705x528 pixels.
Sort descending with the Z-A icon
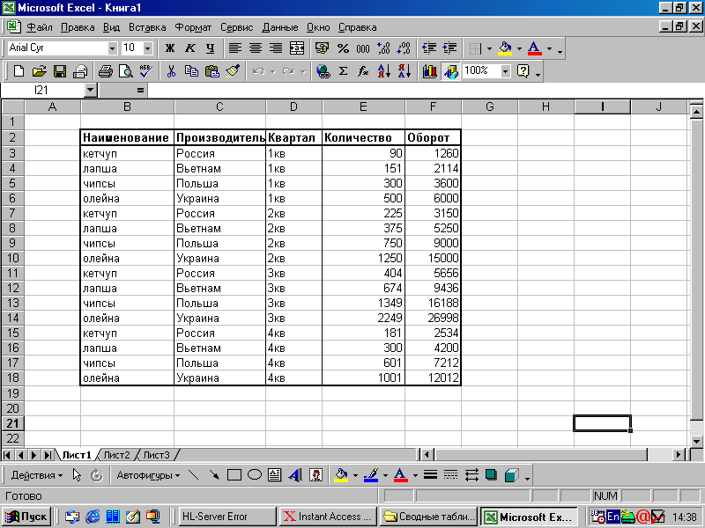point(404,71)
